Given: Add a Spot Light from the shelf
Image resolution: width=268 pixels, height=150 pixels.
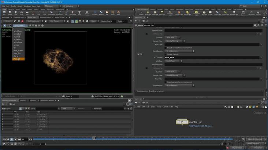Looking at the screenshot, I should [x=155, y=13].
